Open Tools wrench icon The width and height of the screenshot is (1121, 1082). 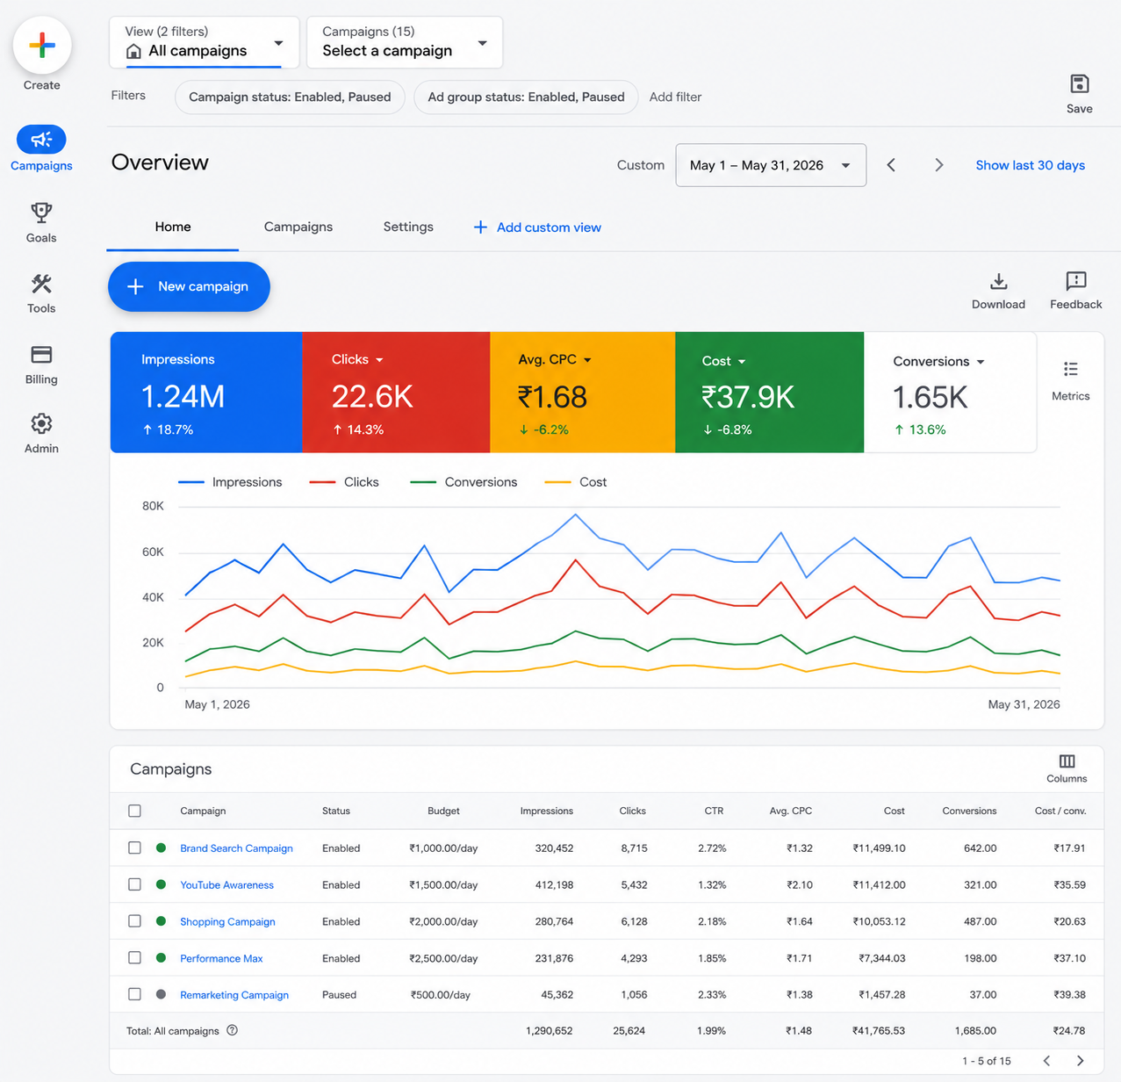click(x=41, y=284)
